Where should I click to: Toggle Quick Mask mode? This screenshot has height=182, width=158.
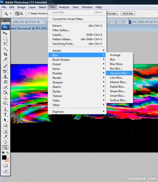pyautogui.click(x=5, y=165)
